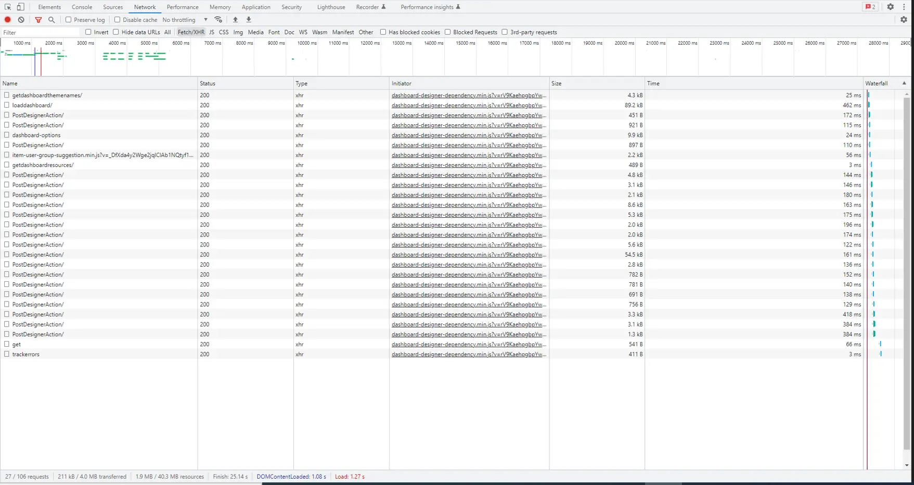Select the JS request type filter
914x485 pixels.
212,32
